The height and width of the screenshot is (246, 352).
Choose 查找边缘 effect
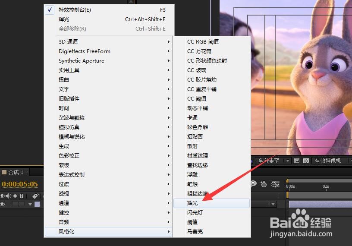[211, 165]
